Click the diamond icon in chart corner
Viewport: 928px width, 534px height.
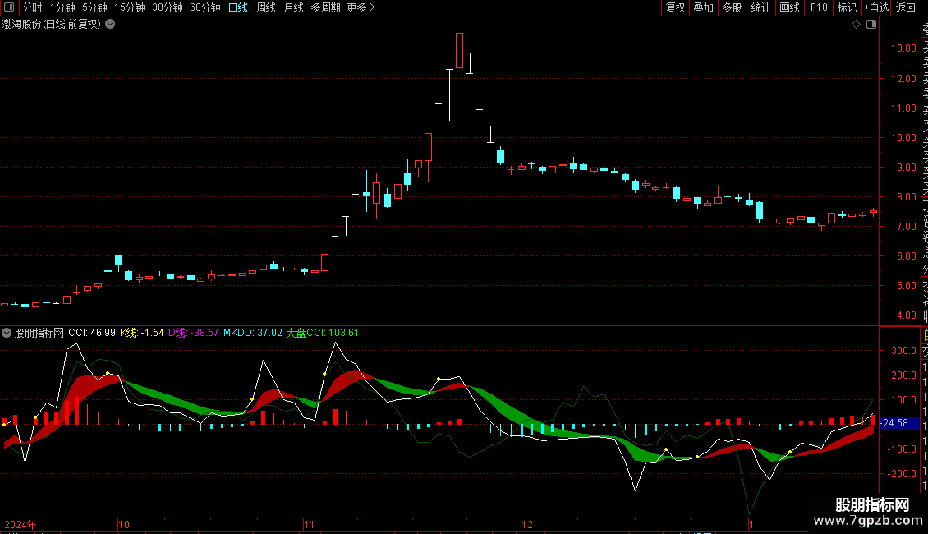tap(856, 25)
